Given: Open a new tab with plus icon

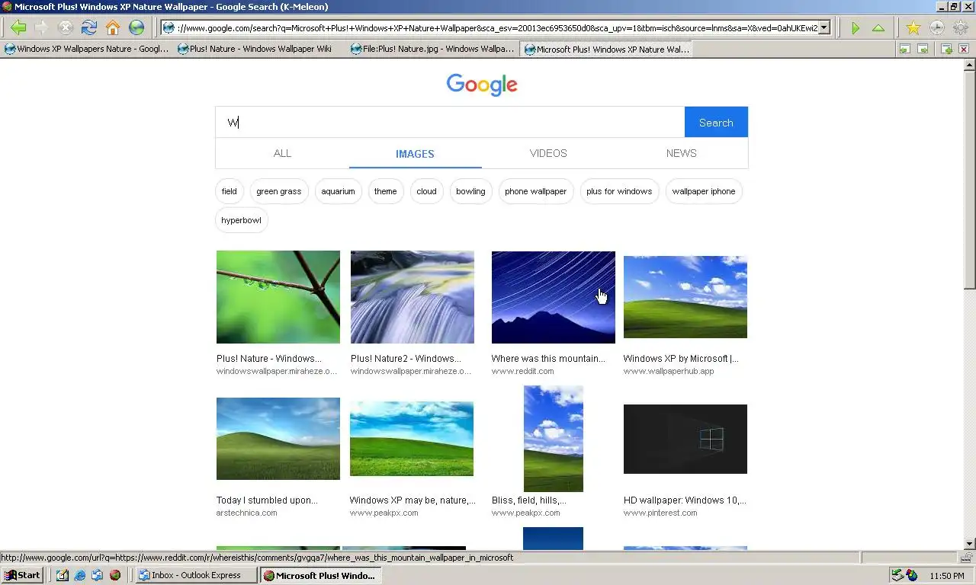Looking at the screenshot, I should [x=946, y=49].
